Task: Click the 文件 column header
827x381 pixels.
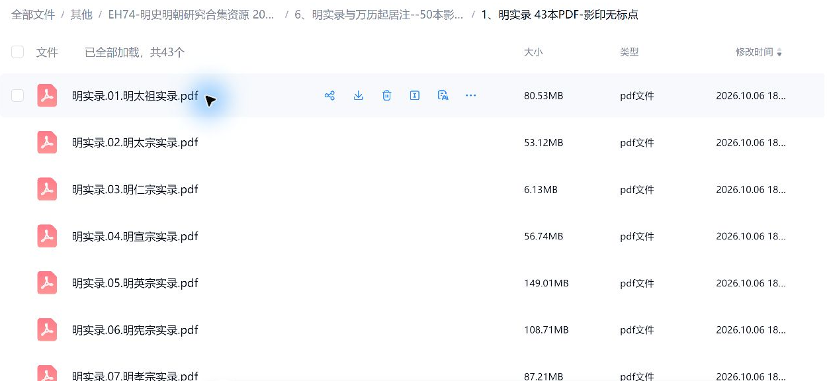Action: point(47,52)
